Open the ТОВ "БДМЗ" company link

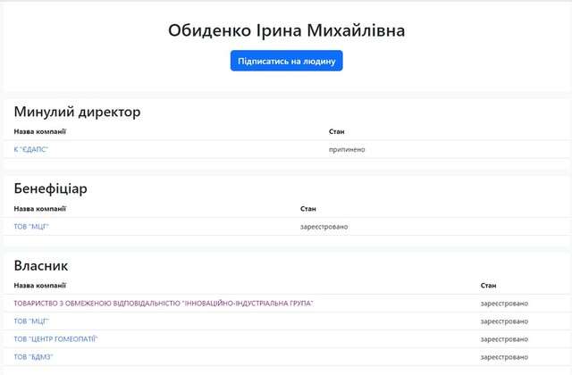coord(34,357)
